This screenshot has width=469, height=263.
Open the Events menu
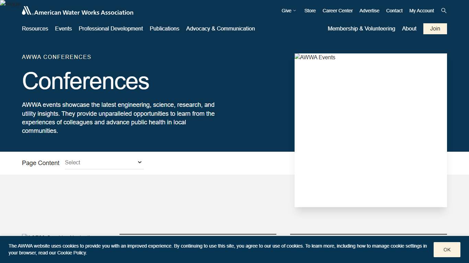pyautogui.click(x=64, y=29)
